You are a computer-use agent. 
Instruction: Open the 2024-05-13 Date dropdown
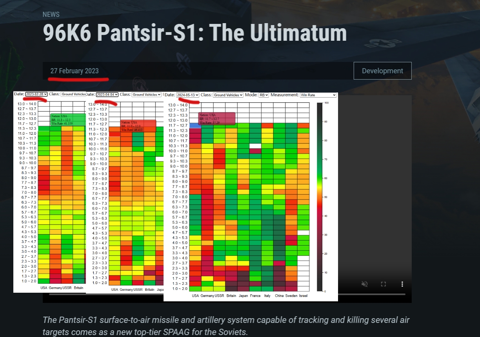click(x=187, y=95)
